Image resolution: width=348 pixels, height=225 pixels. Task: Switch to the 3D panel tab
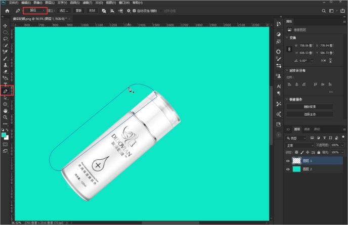(288, 129)
